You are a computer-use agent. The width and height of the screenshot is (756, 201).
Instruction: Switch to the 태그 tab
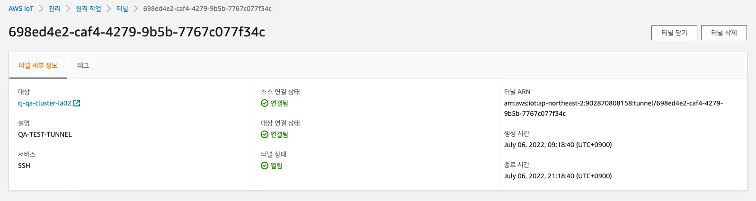click(x=83, y=65)
